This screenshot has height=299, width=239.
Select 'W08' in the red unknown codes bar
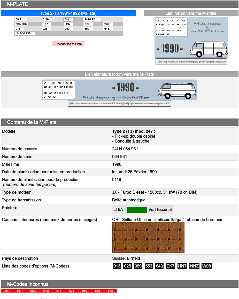[46, 291]
